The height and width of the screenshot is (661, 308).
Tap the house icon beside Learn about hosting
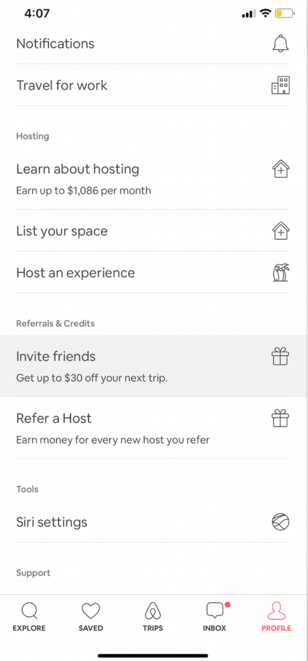(x=281, y=170)
